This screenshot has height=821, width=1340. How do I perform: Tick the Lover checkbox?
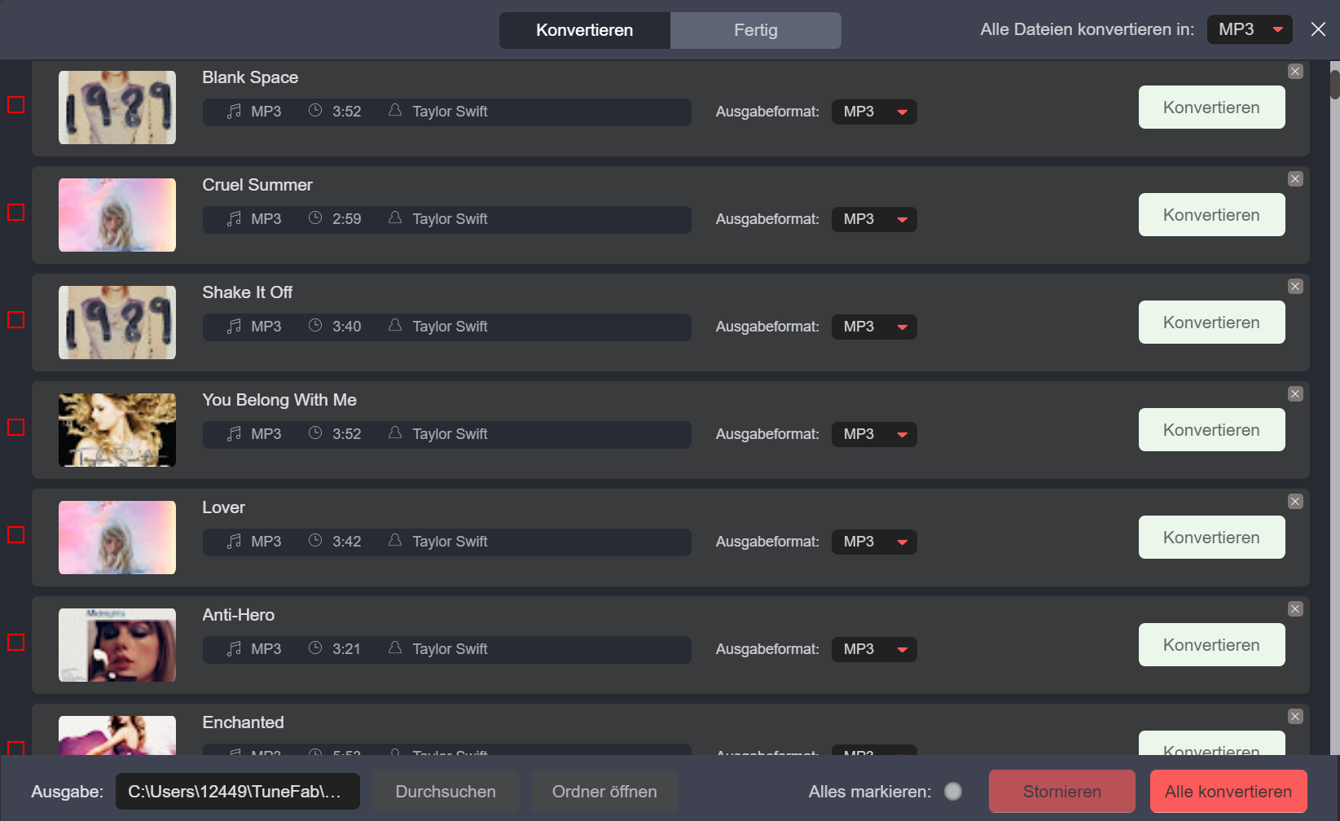[x=15, y=535]
